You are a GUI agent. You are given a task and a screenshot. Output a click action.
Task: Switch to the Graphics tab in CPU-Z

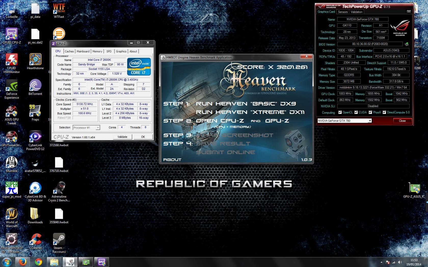[121, 51]
